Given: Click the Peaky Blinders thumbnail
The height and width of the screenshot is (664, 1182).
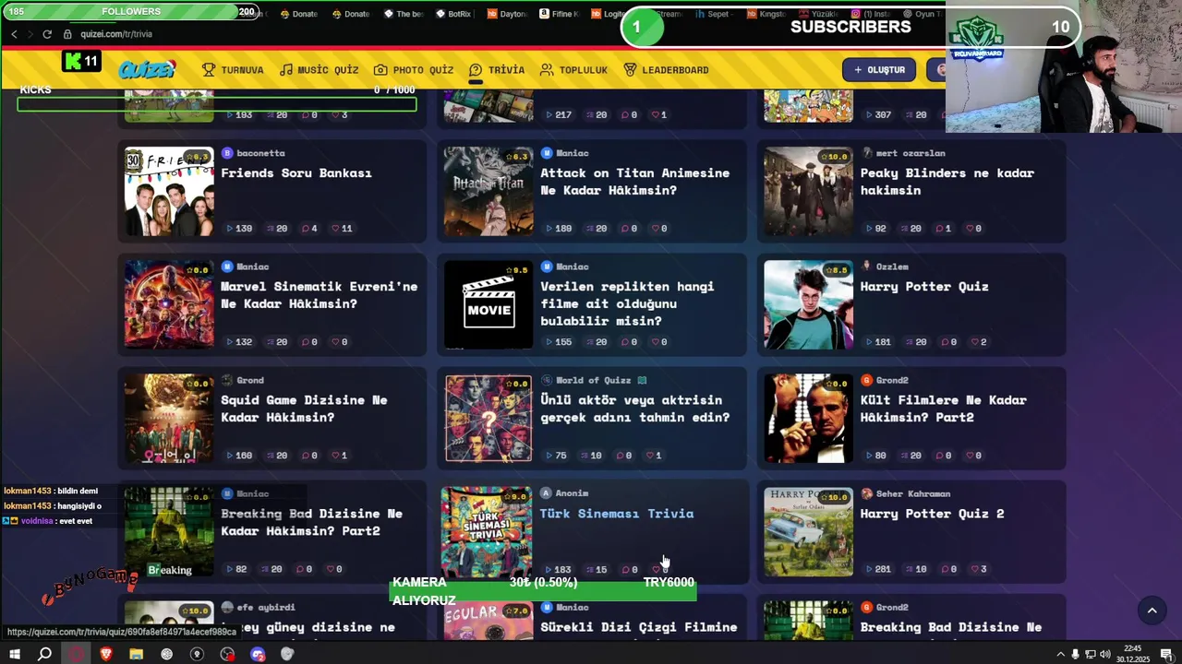Looking at the screenshot, I should click(808, 192).
